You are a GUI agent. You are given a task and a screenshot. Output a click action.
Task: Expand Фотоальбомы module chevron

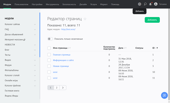tap(35, 71)
